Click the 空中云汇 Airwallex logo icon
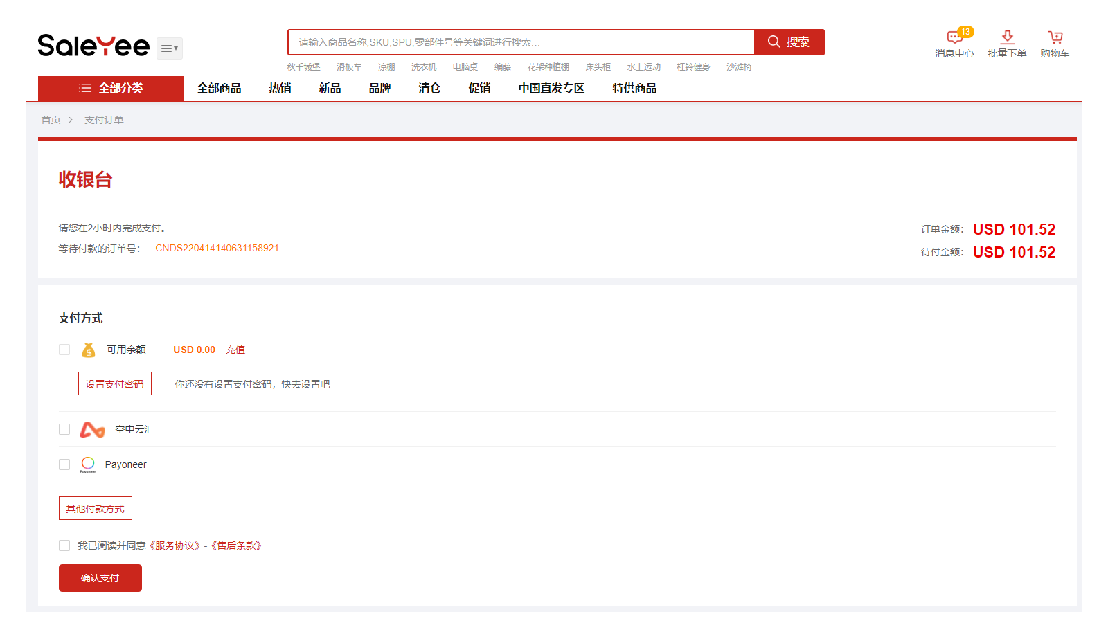 92,430
